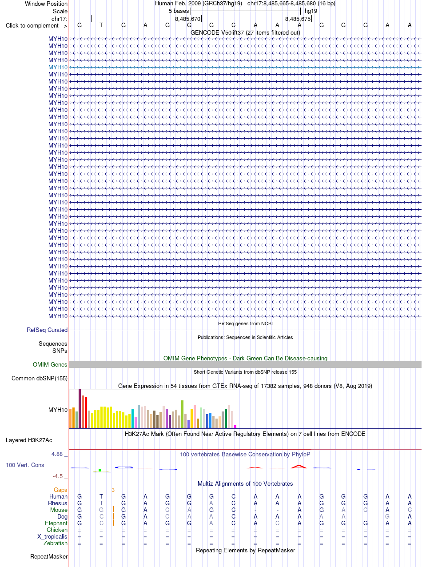This screenshot has width=422, height=567.
Task: Open the OMIM Gene Phenotypes track title
Action: (245, 358)
